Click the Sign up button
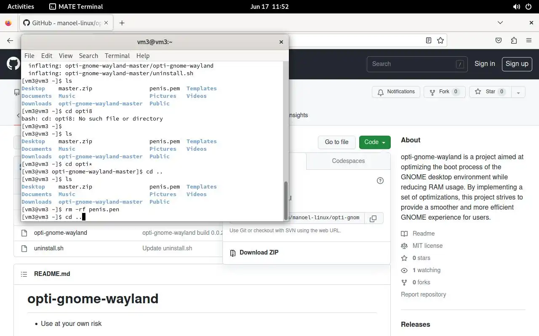This screenshot has height=336, width=539. pyautogui.click(x=517, y=64)
